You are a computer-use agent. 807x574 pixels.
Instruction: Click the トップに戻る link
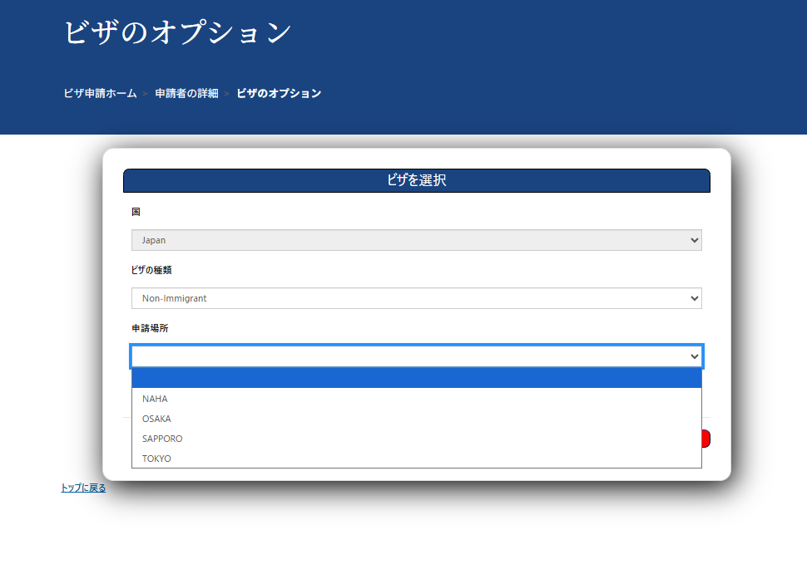(83, 488)
